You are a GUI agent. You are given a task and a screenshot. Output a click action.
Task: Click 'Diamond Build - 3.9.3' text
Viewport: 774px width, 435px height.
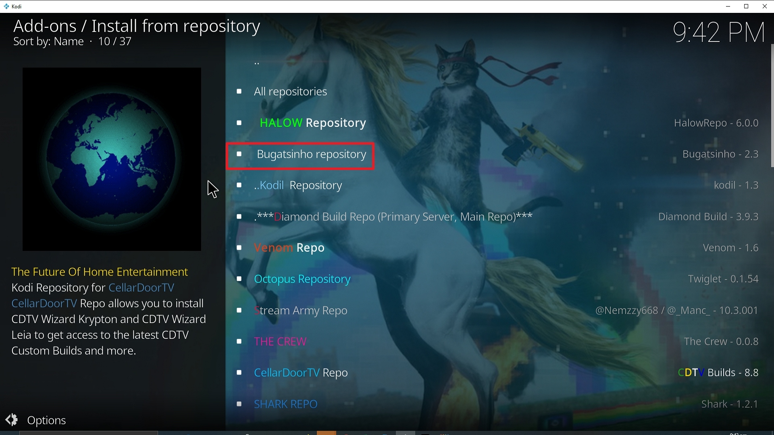(708, 217)
